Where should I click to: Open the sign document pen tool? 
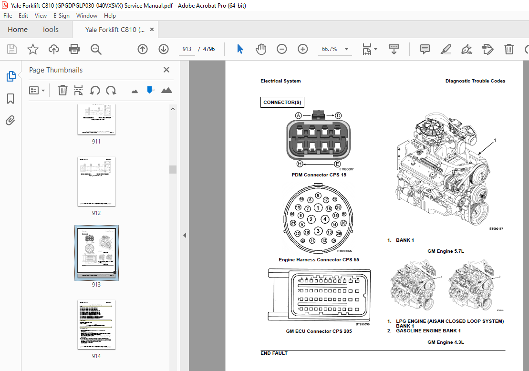pos(467,49)
